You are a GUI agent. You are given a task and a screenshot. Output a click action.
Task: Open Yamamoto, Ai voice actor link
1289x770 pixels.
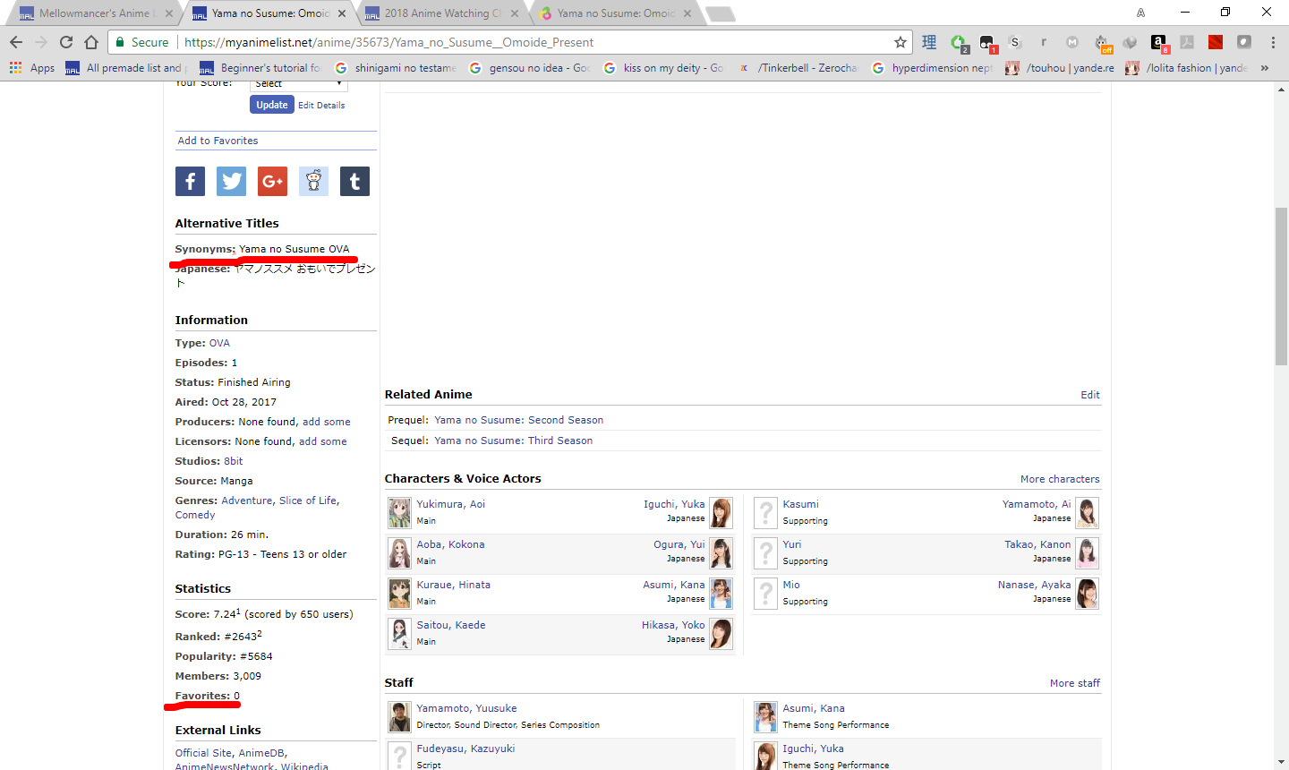pos(1037,504)
